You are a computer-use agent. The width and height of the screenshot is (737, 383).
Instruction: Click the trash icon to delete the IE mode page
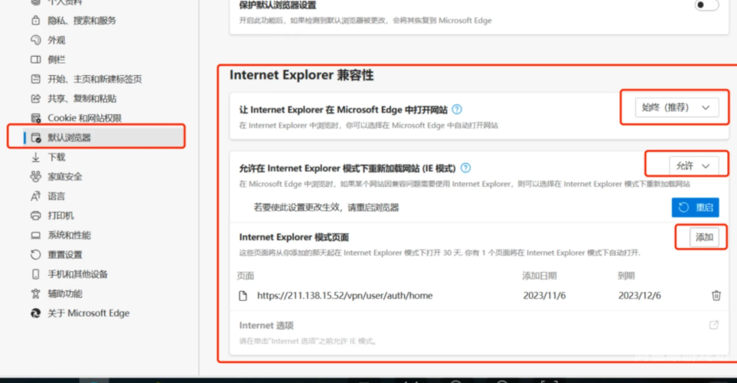coord(716,295)
